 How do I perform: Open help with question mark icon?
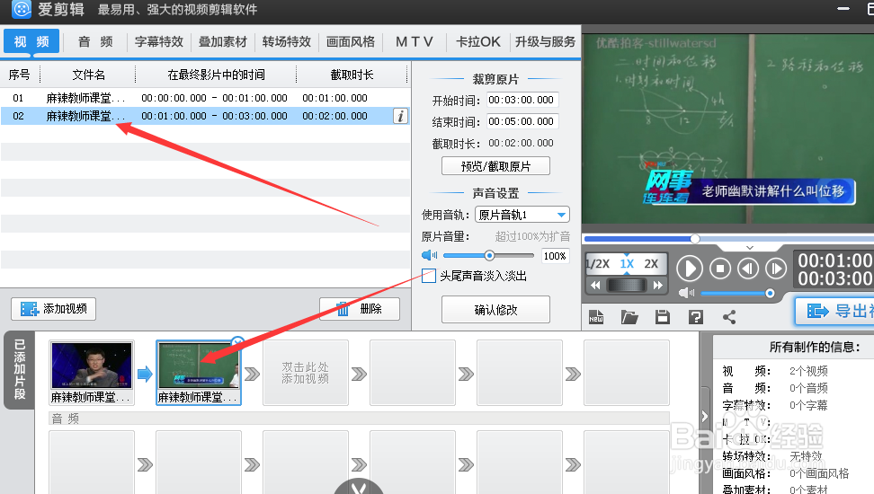(696, 317)
